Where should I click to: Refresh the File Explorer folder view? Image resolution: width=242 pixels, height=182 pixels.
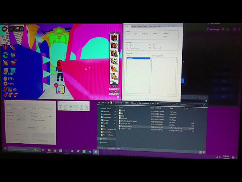[177, 104]
